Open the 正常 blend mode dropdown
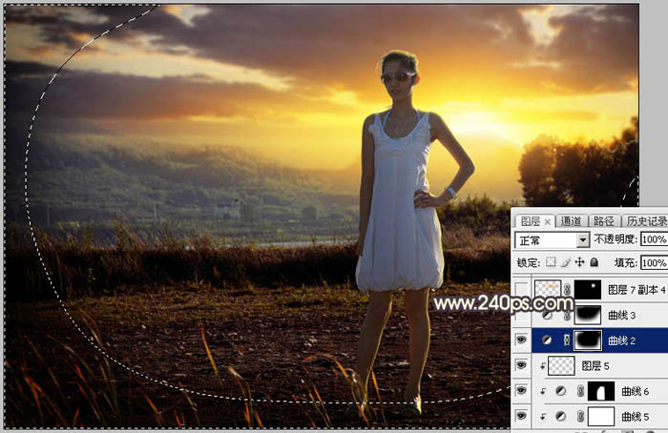The height and width of the screenshot is (433, 668). (x=553, y=240)
